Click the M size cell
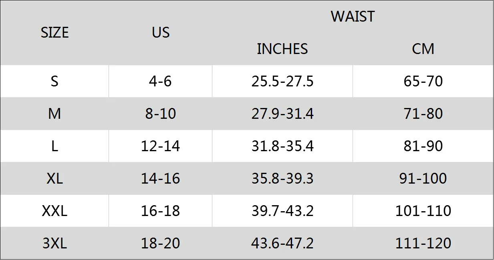Image resolution: width=494 pixels, height=260 pixels. coord(54,114)
